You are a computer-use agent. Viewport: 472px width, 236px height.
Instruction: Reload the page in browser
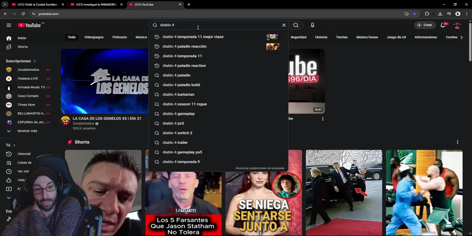(23, 14)
